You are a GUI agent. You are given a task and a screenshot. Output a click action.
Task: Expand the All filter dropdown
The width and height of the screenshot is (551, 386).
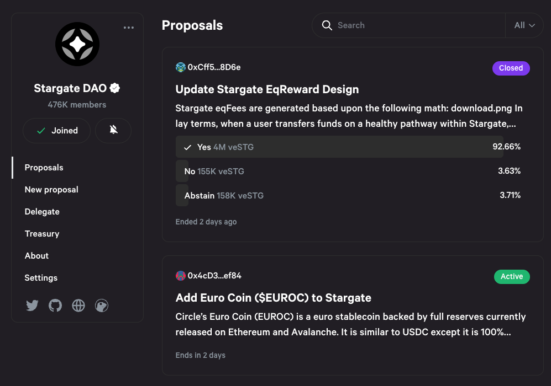pyautogui.click(x=524, y=25)
